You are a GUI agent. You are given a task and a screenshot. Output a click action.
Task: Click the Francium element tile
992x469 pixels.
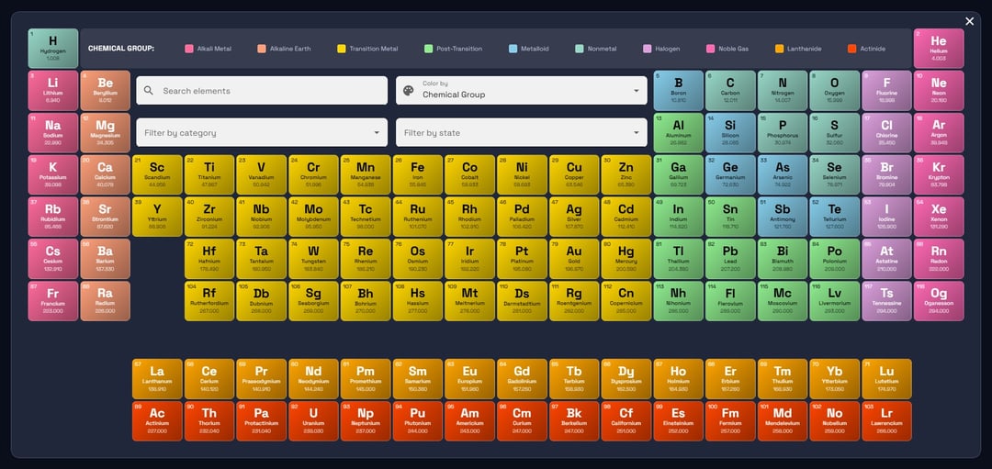[53, 301]
